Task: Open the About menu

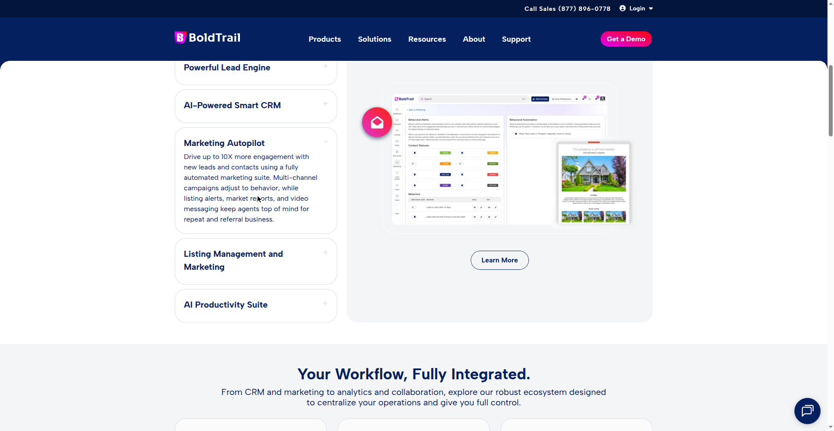Action: pyautogui.click(x=474, y=39)
